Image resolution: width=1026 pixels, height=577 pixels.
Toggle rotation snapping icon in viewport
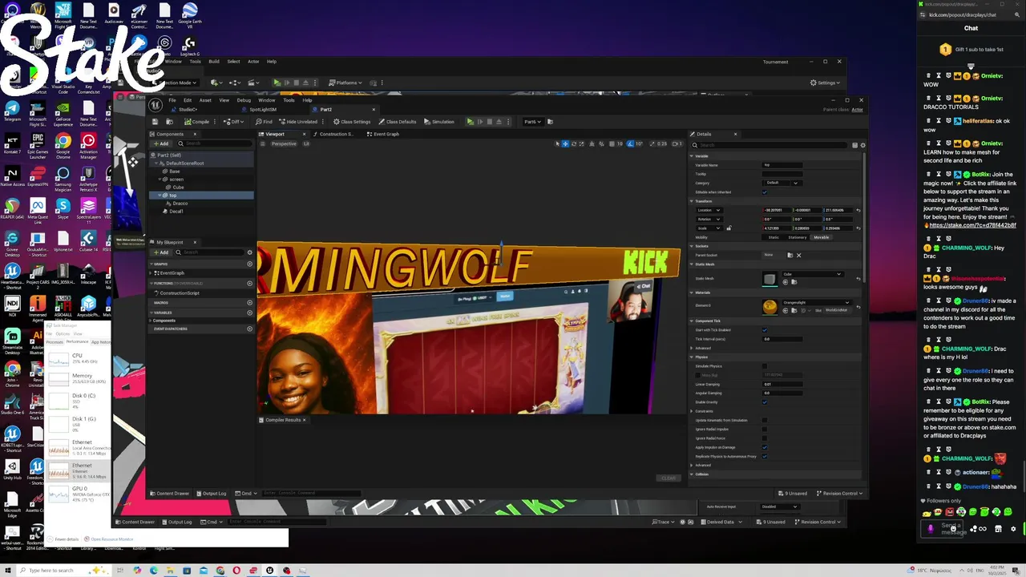click(x=630, y=143)
